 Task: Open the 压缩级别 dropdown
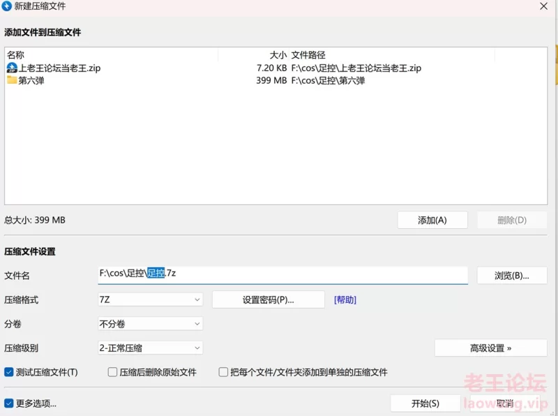point(150,348)
